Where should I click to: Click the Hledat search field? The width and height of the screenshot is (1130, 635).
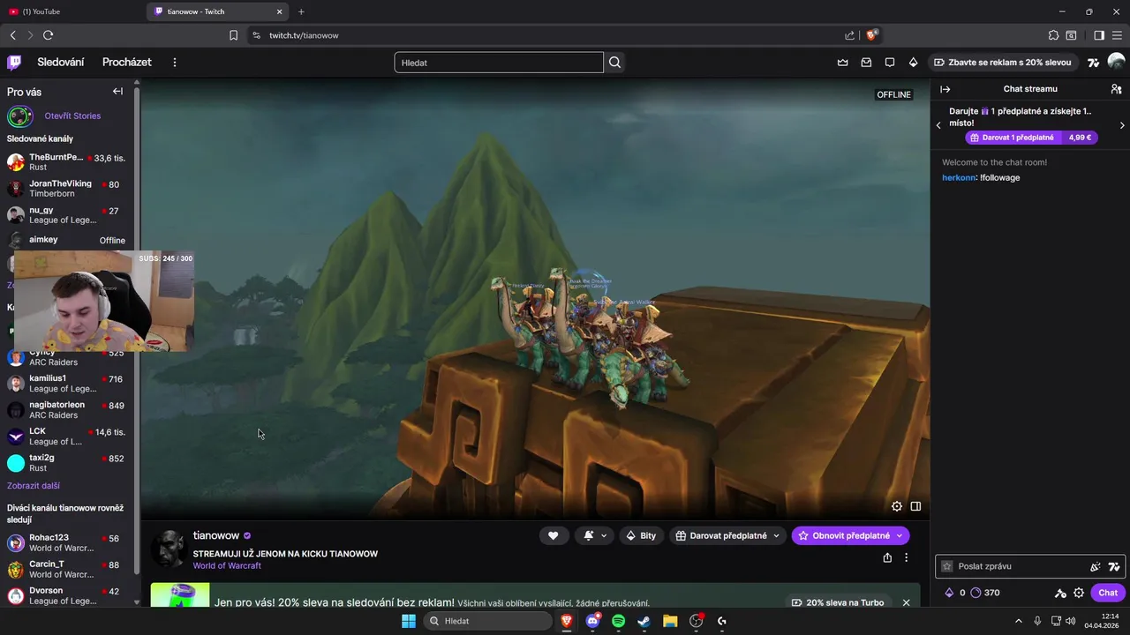click(x=499, y=63)
